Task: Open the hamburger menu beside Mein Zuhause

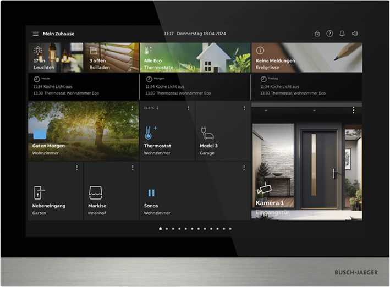Action: pyautogui.click(x=36, y=34)
